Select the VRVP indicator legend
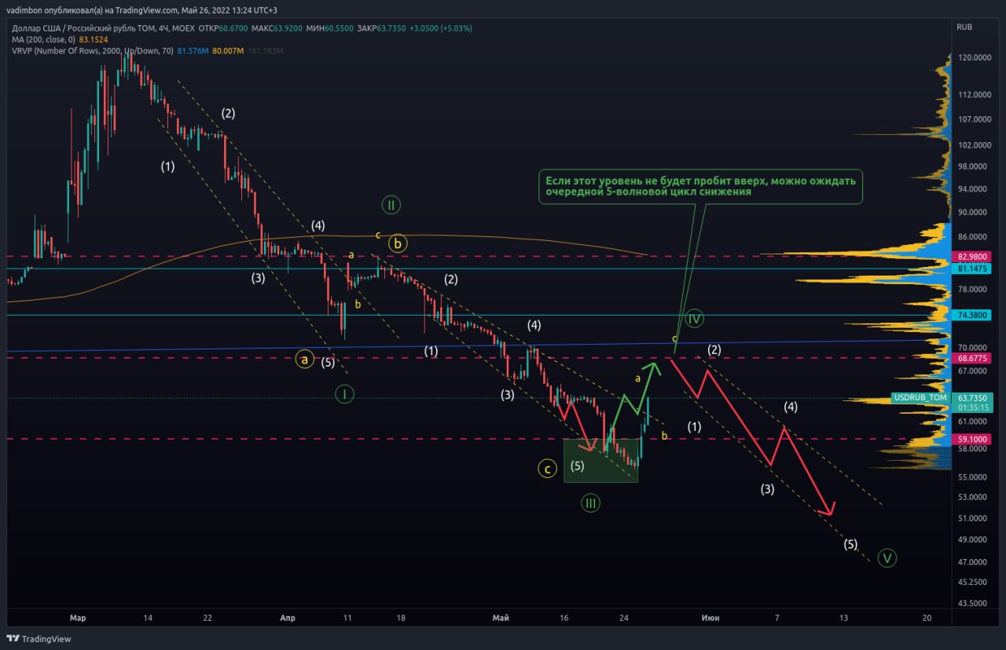 [x=93, y=51]
